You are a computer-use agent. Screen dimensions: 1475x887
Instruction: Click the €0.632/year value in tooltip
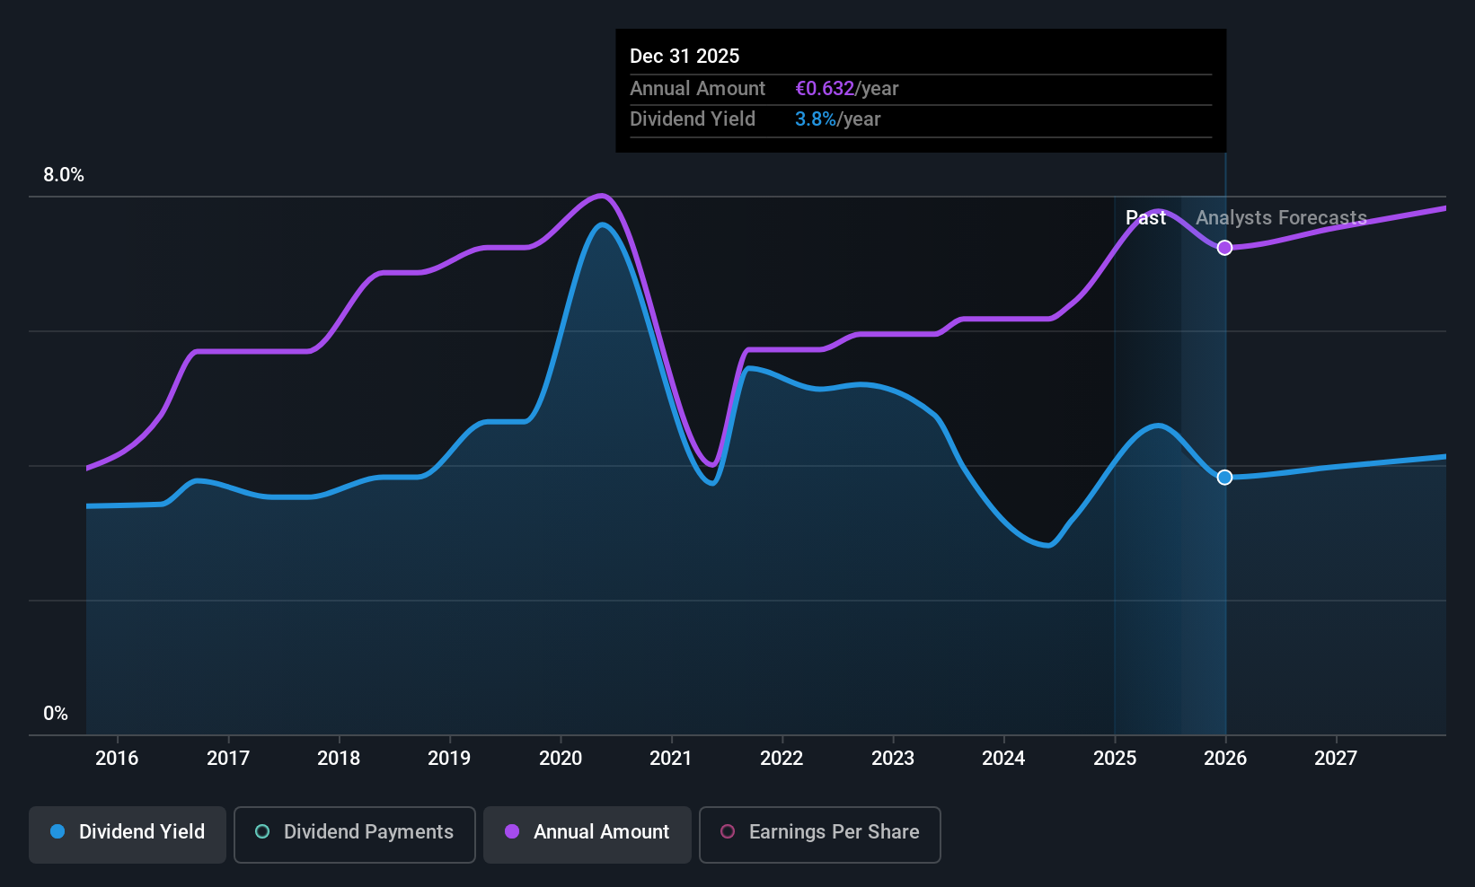click(846, 89)
